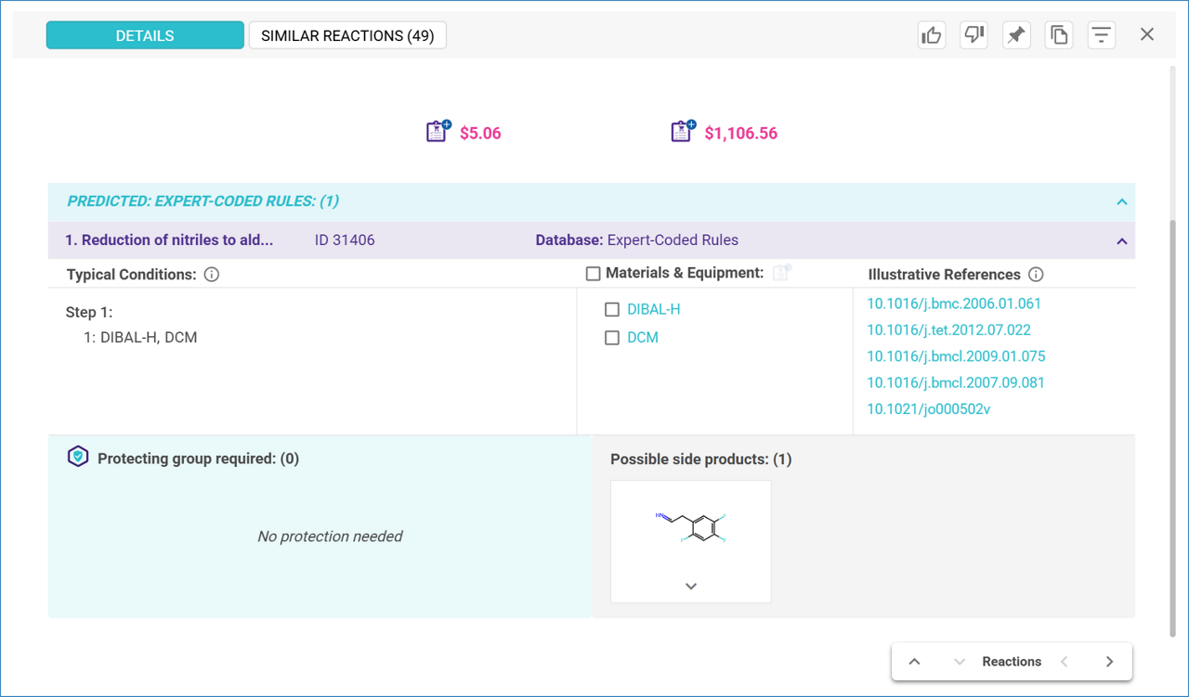Click the thumbs up icon
This screenshot has height=697, width=1189.
click(931, 35)
